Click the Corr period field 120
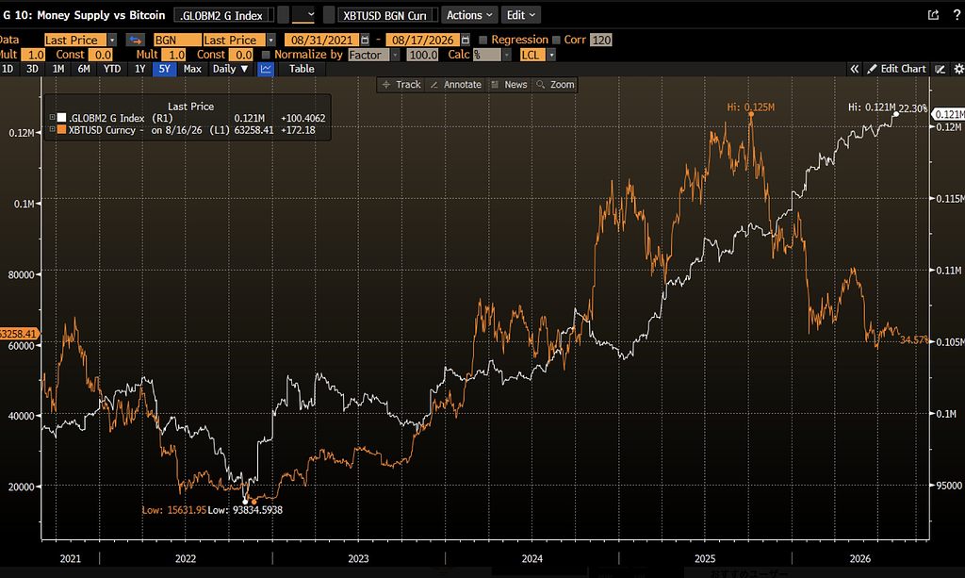 point(600,40)
